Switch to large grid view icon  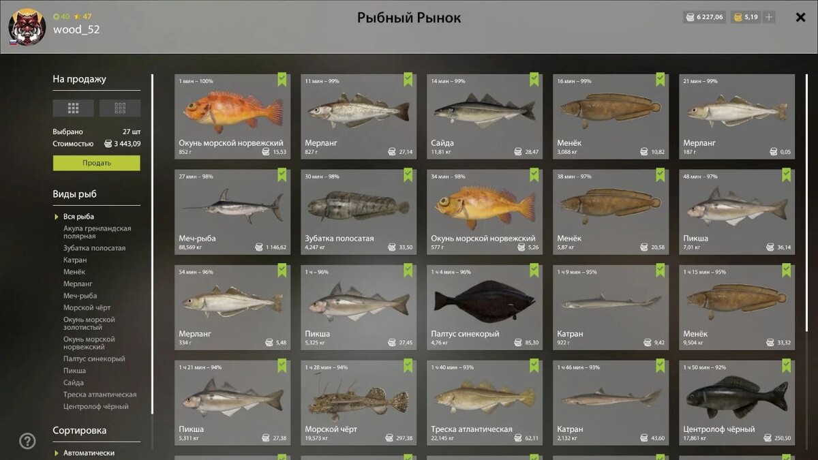tap(73, 108)
